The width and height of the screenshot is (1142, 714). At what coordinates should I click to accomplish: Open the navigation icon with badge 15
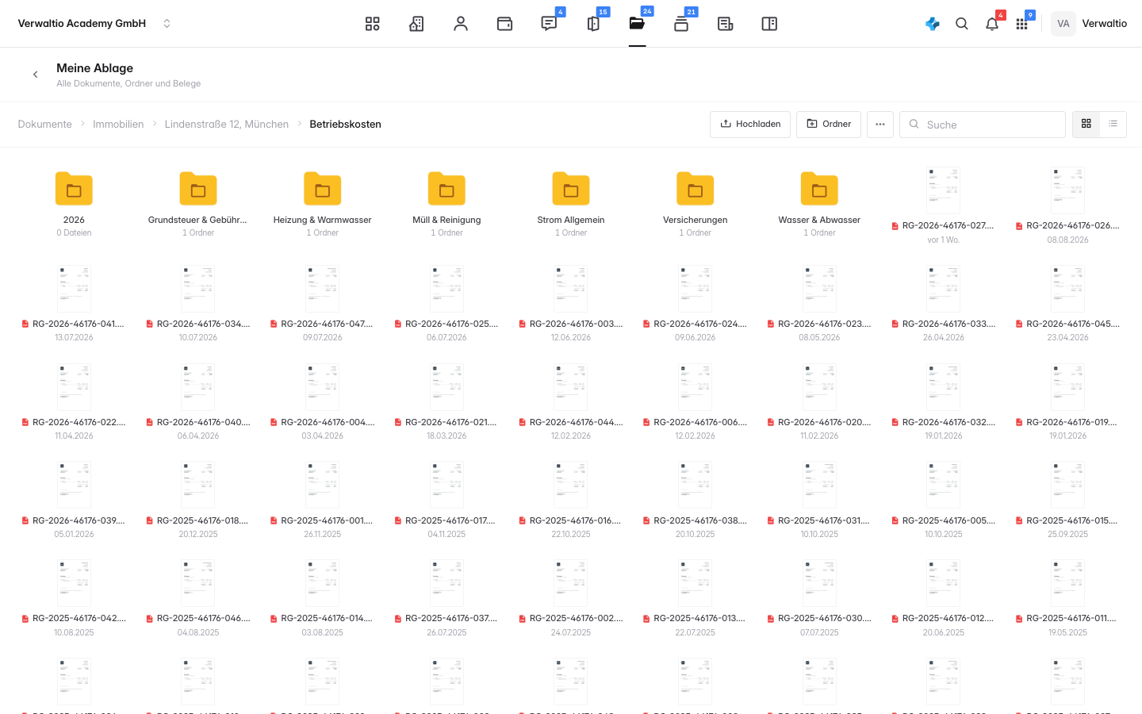(593, 24)
